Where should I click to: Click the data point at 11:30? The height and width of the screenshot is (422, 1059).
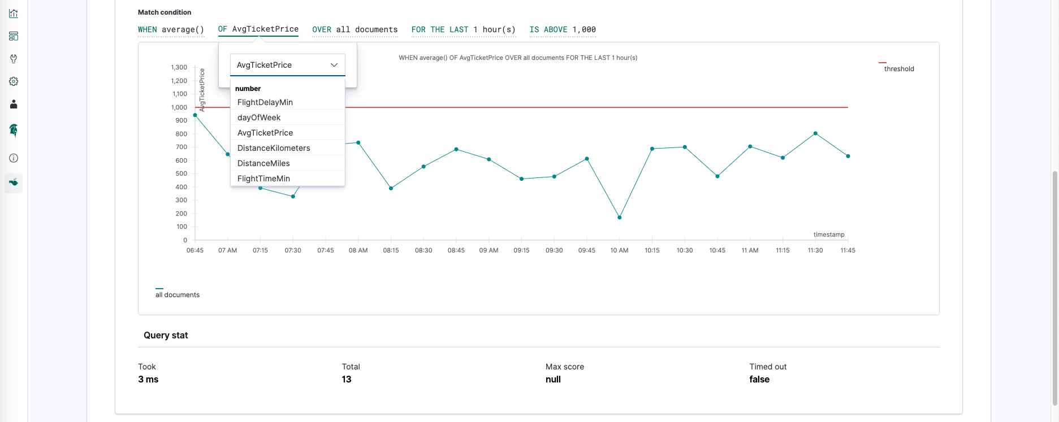click(x=815, y=133)
